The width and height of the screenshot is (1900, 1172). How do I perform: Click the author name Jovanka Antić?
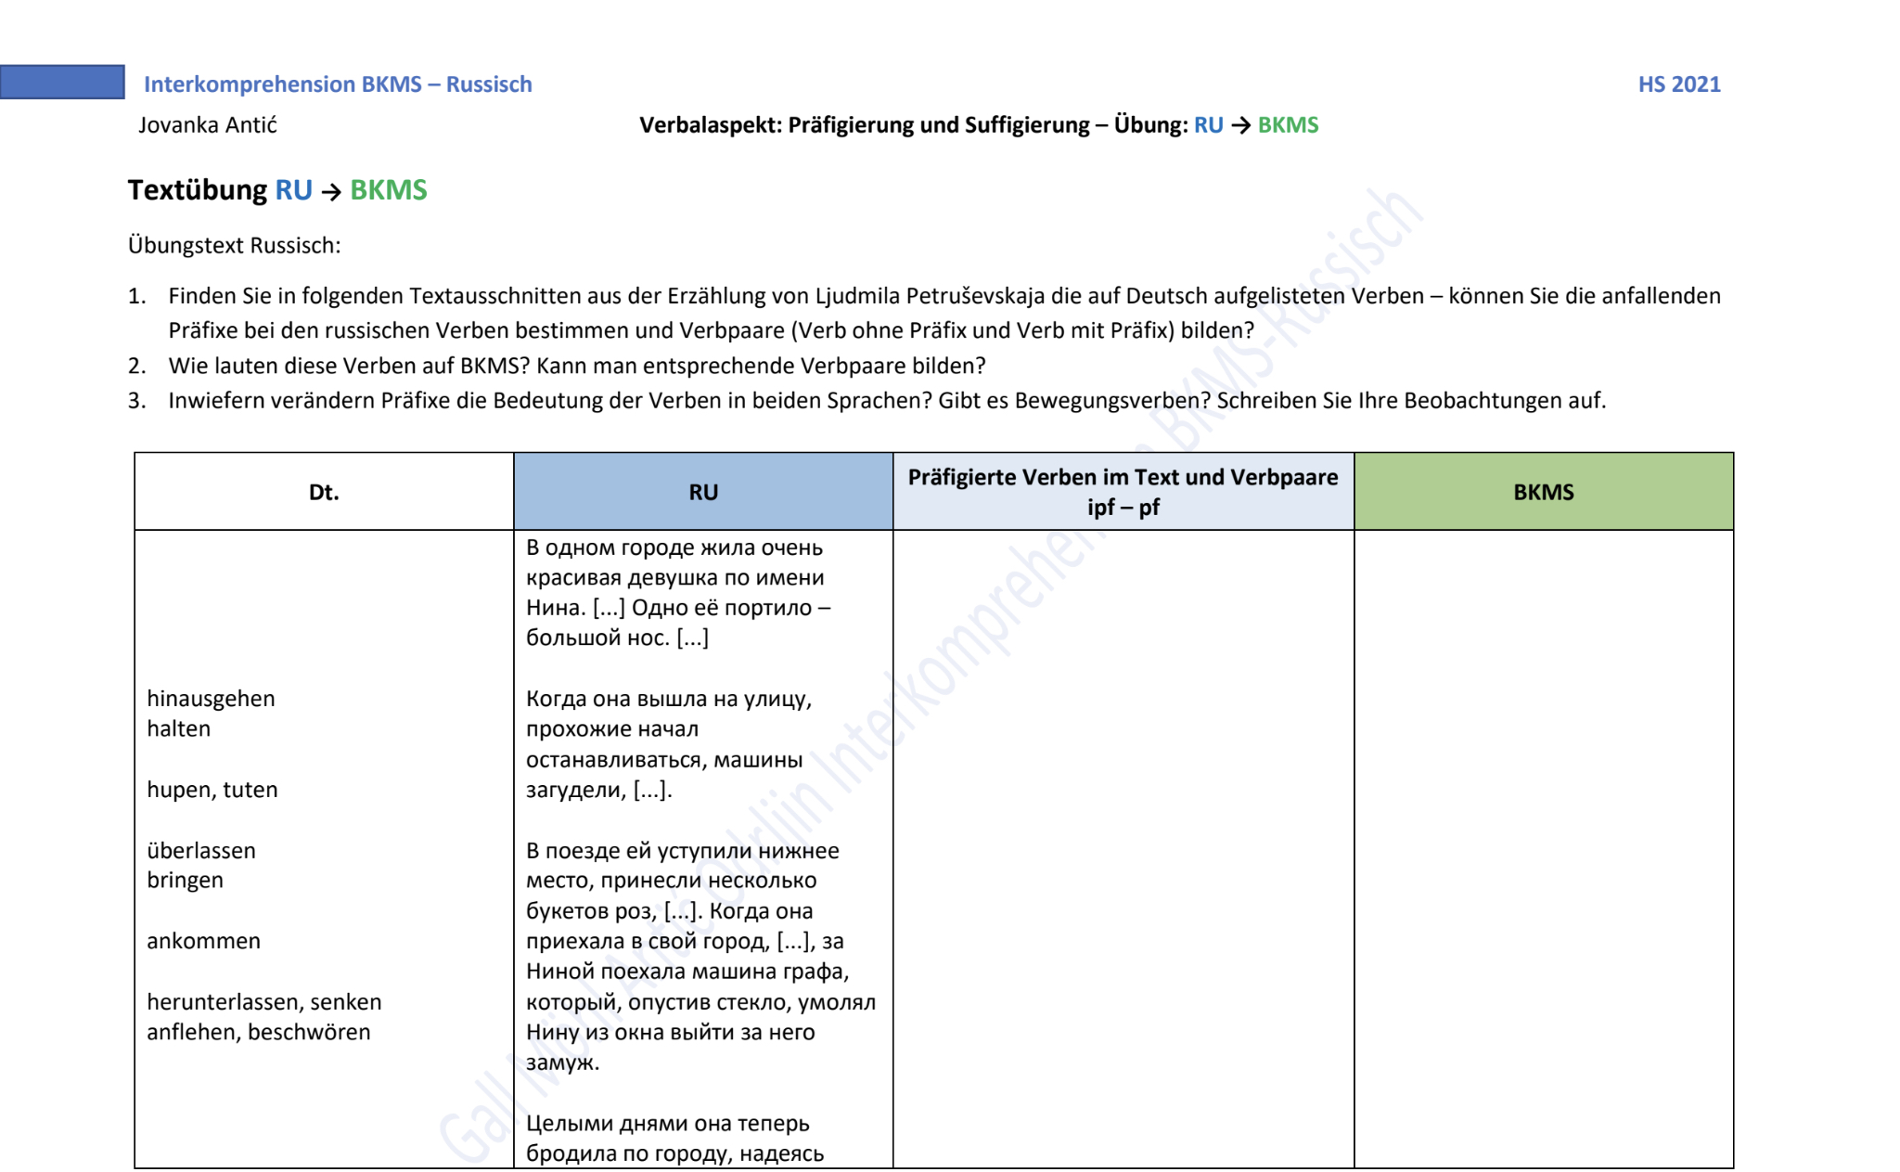click(x=208, y=125)
